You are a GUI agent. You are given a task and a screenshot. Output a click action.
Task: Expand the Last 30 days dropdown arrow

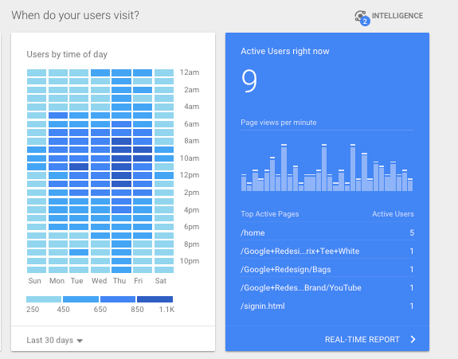[x=80, y=341]
